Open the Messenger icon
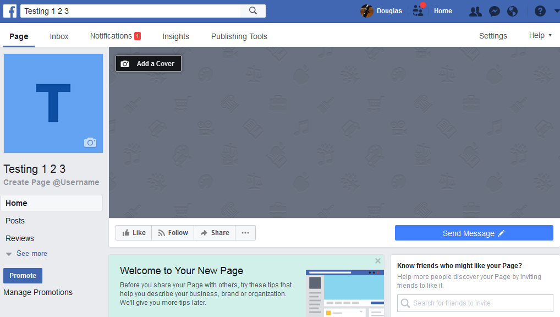Viewport: 560px width, 317px height. click(495, 12)
